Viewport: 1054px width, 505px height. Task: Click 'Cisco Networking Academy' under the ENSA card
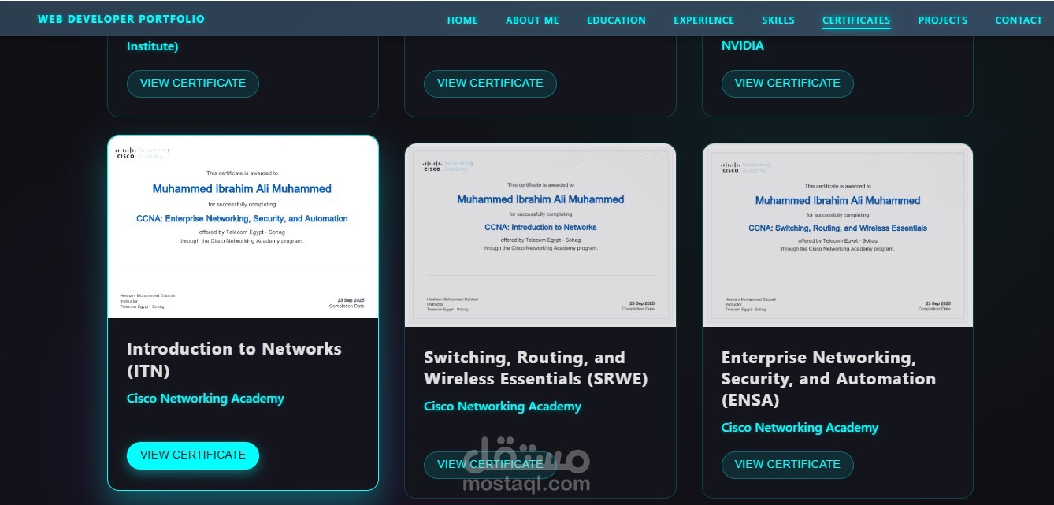tap(800, 428)
